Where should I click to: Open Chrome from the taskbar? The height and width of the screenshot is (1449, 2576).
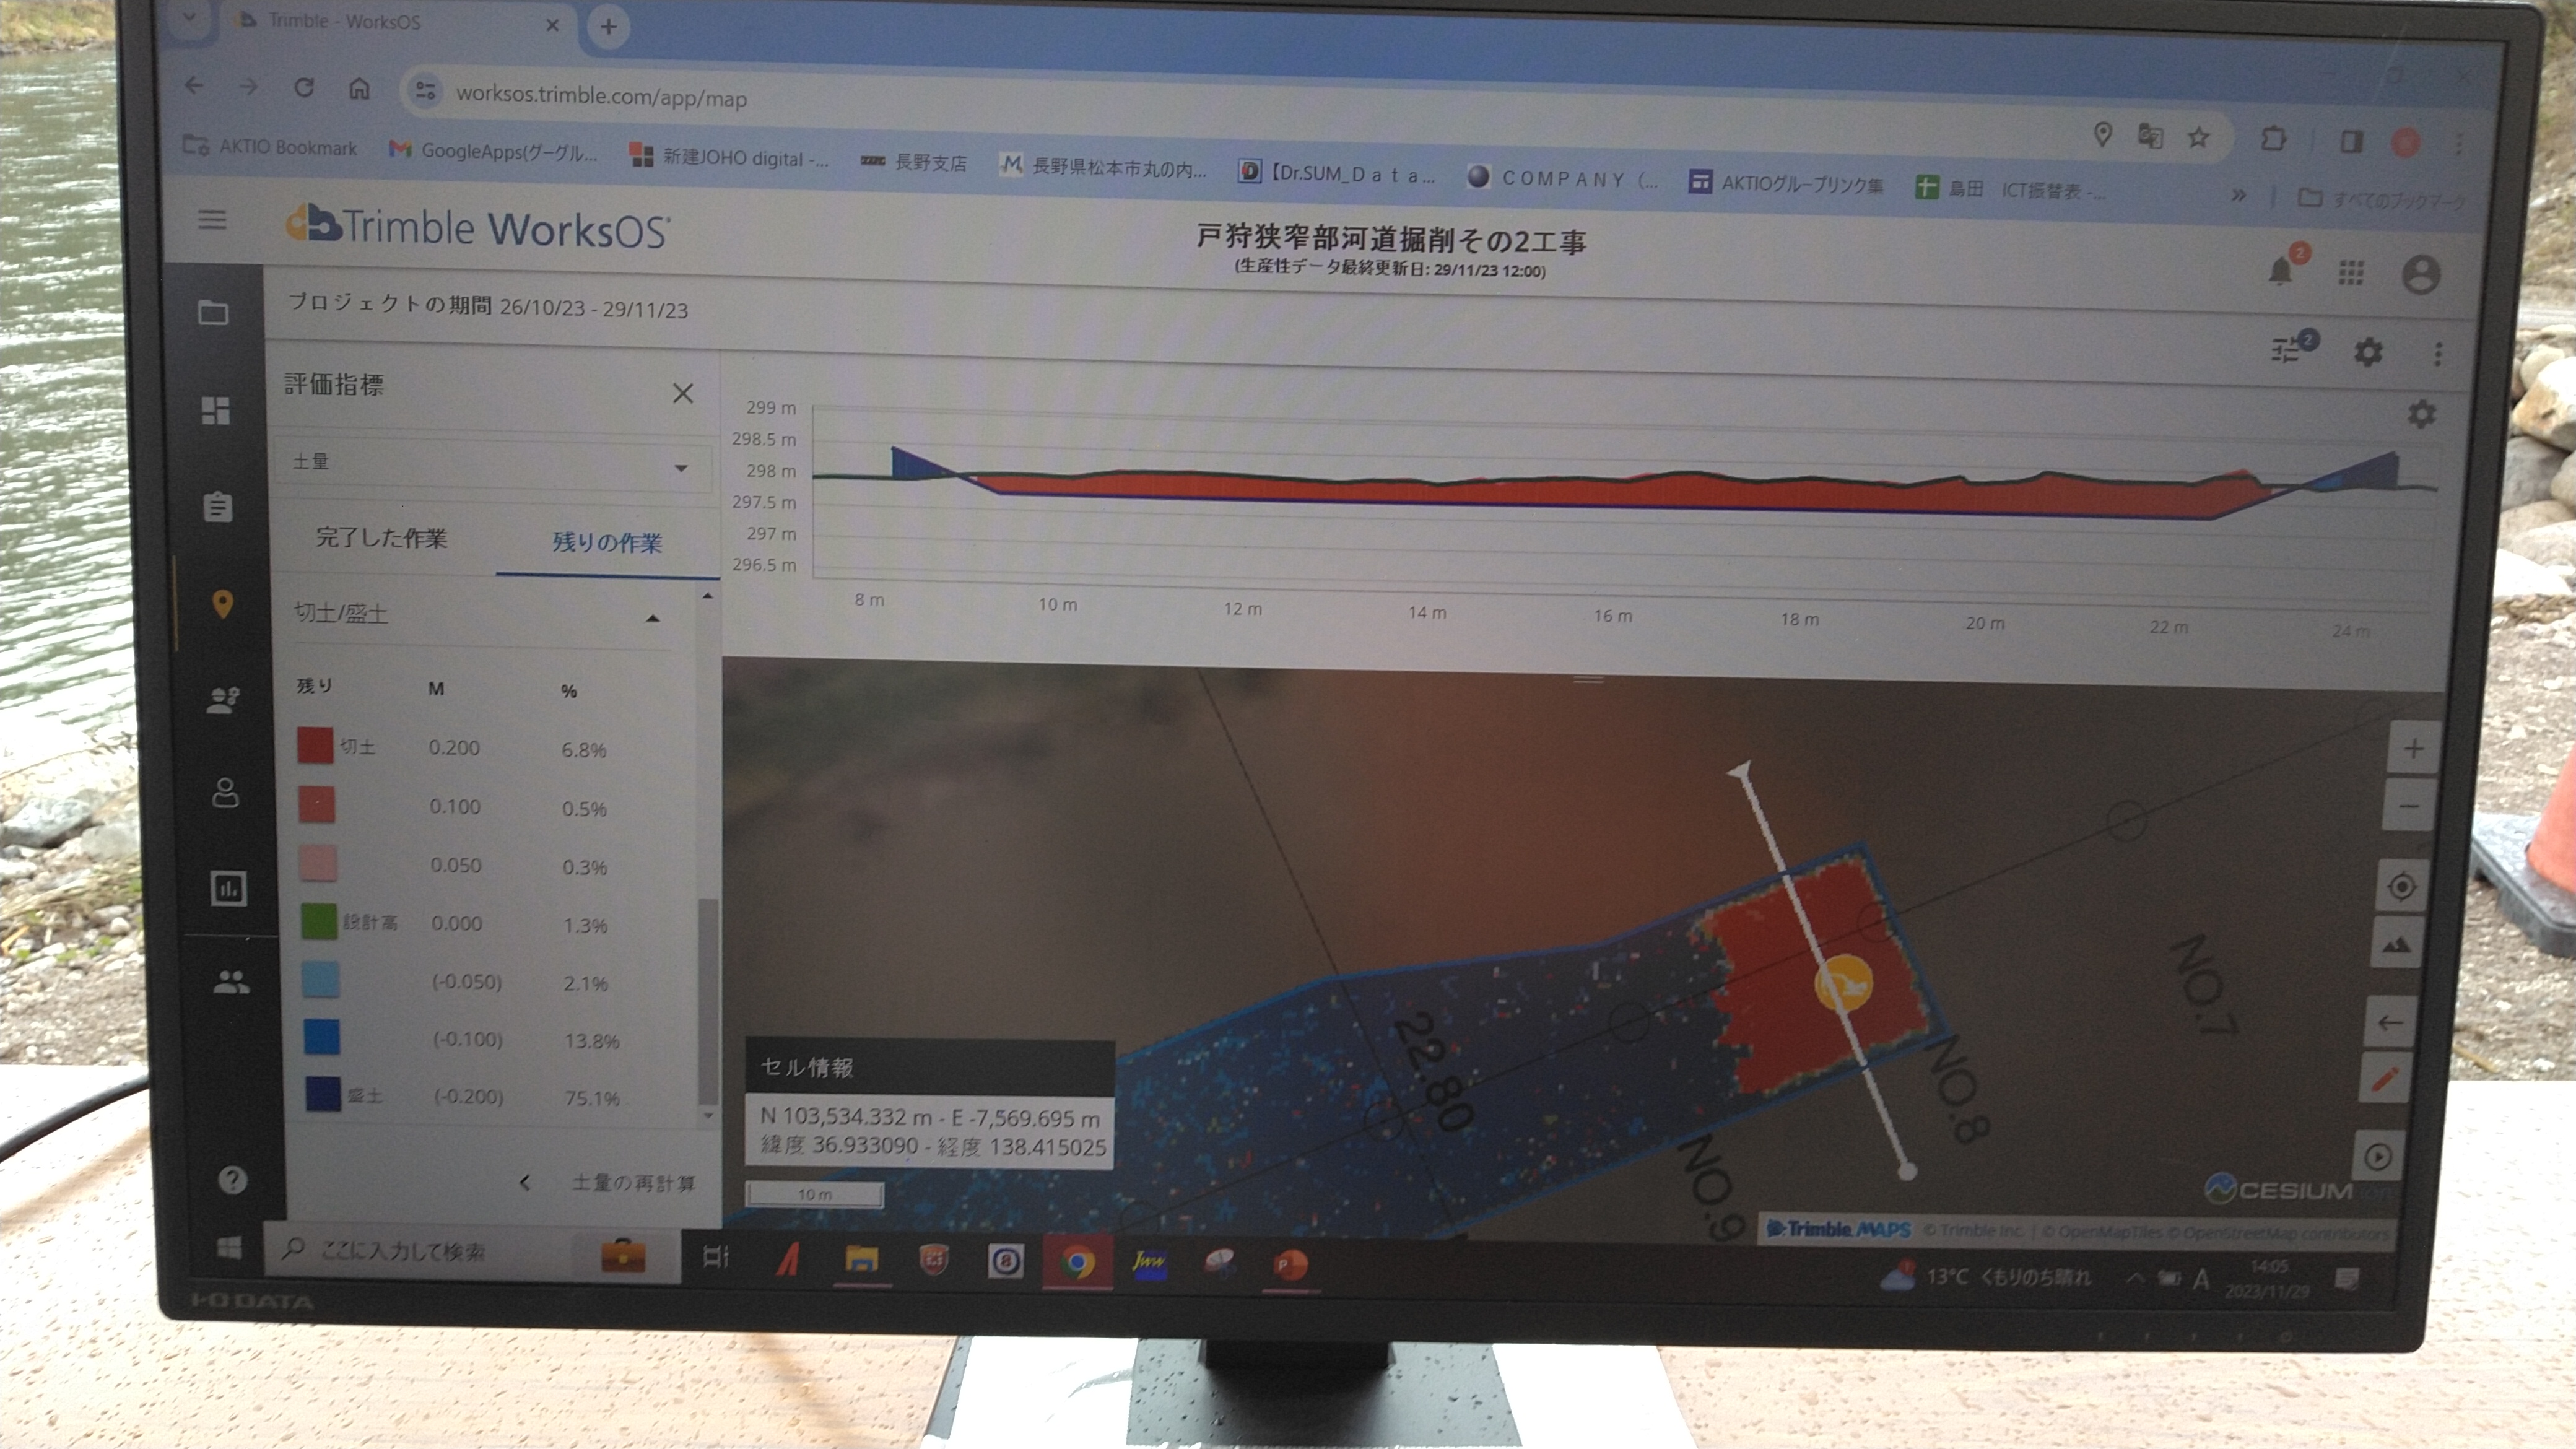(x=1077, y=1263)
